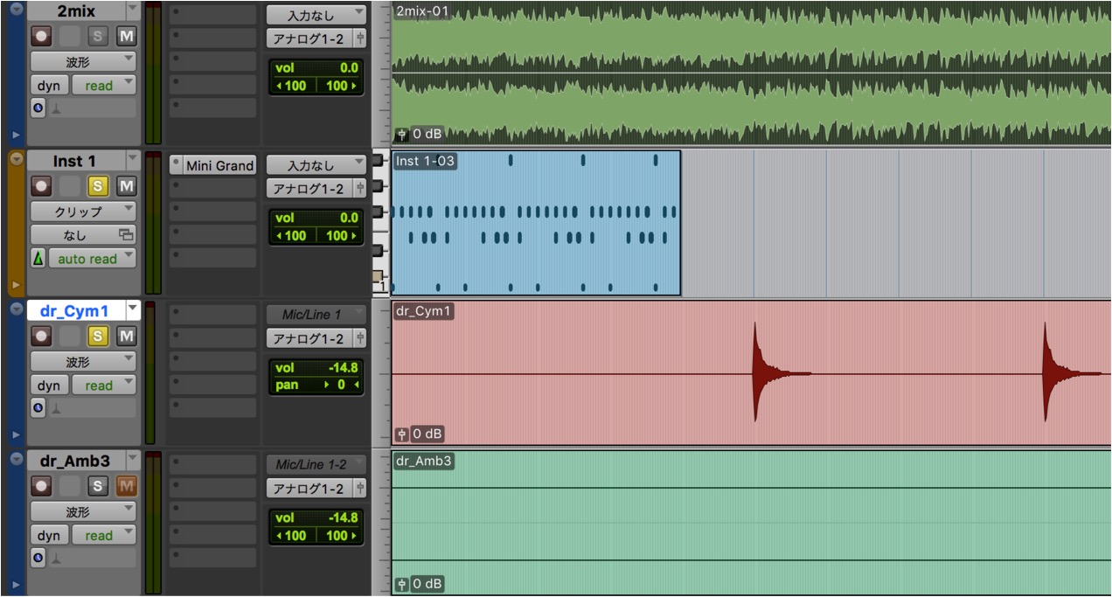Open output window fader icon on Inst 1

[x=360, y=189]
